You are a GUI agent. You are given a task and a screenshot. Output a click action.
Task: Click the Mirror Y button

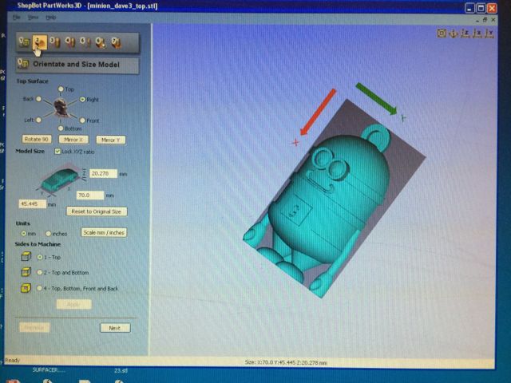(111, 140)
